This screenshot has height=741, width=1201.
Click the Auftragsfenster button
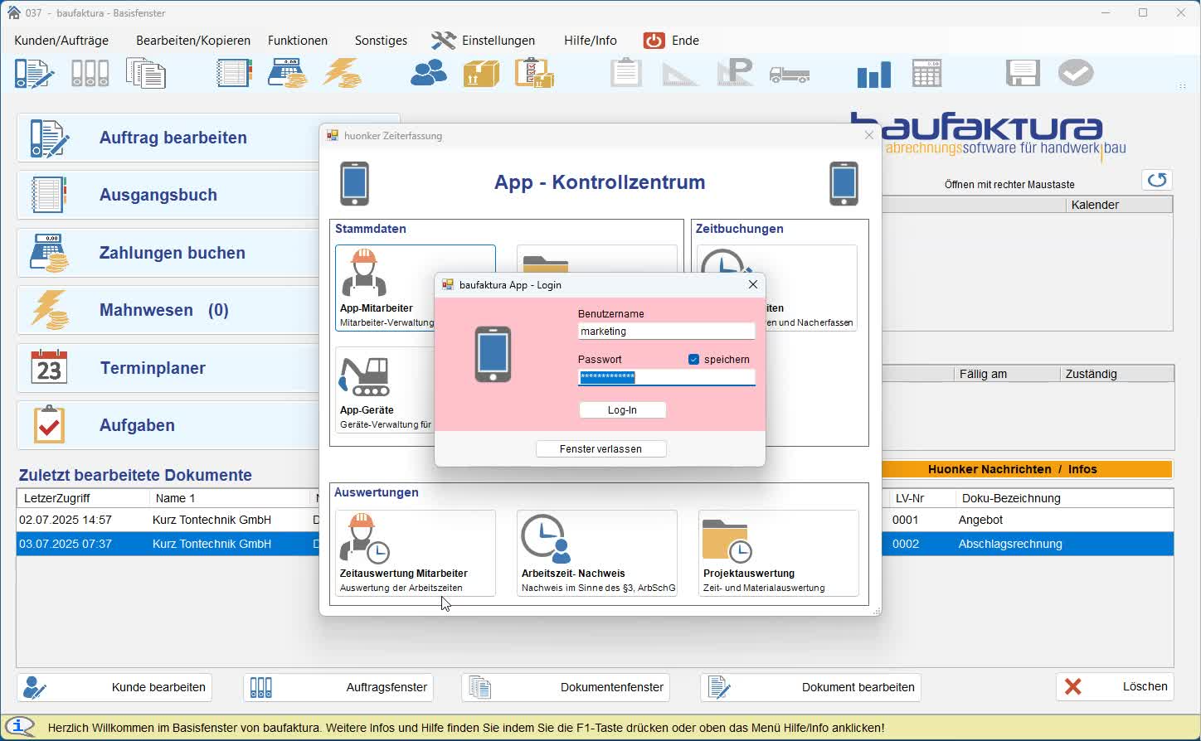338,687
